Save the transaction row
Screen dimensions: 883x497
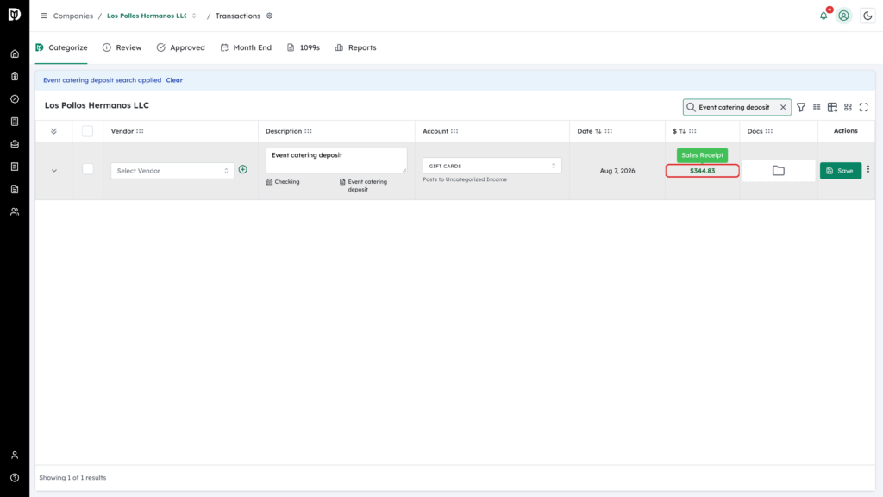coord(840,171)
